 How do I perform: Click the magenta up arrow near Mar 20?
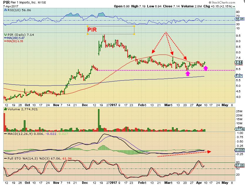pos(188,73)
